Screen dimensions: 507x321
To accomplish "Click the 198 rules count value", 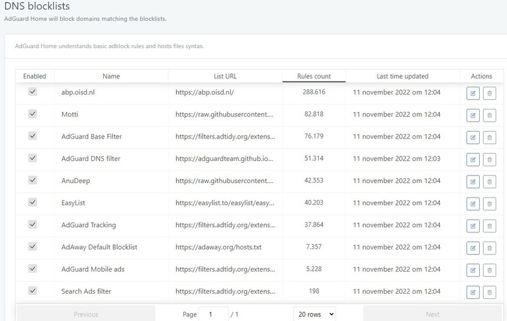I will (x=314, y=291).
